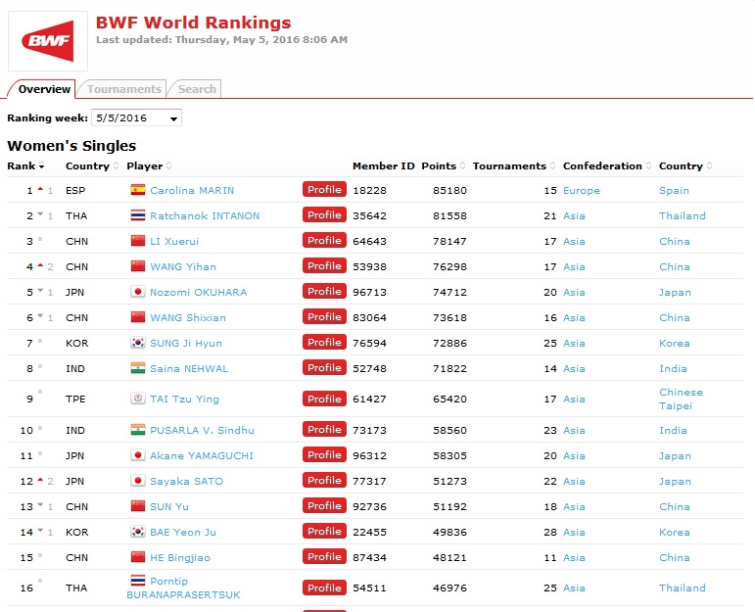Click the SUNG Ji Hyun player link
Screen dimensions: 755x612
pyautogui.click(x=186, y=344)
